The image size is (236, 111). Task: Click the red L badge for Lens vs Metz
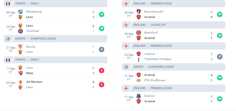pos(102,70)
